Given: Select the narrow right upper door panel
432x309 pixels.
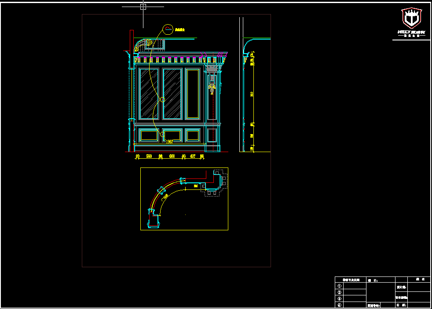Looking at the screenshot, I should click(x=193, y=94).
